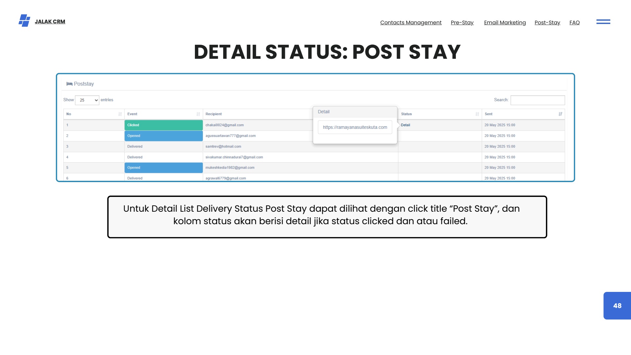Sort by No column arrows
The height and width of the screenshot is (355, 631).
click(120, 114)
